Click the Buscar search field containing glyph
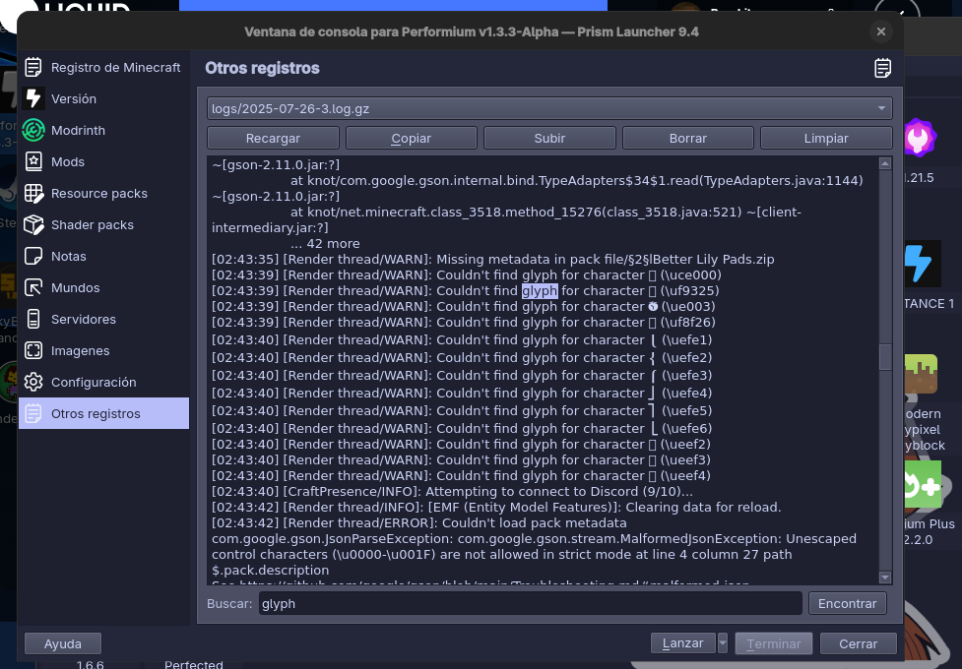The image size is (962, 669). click(530, 603)
